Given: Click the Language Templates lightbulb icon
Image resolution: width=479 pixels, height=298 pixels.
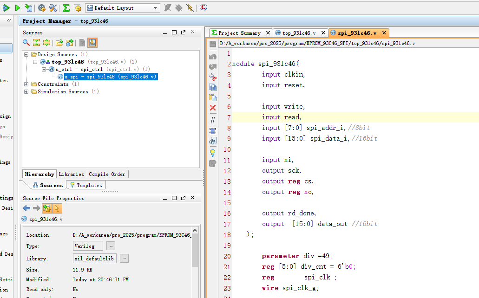Looking at the screenshot, I should [213, 153].
